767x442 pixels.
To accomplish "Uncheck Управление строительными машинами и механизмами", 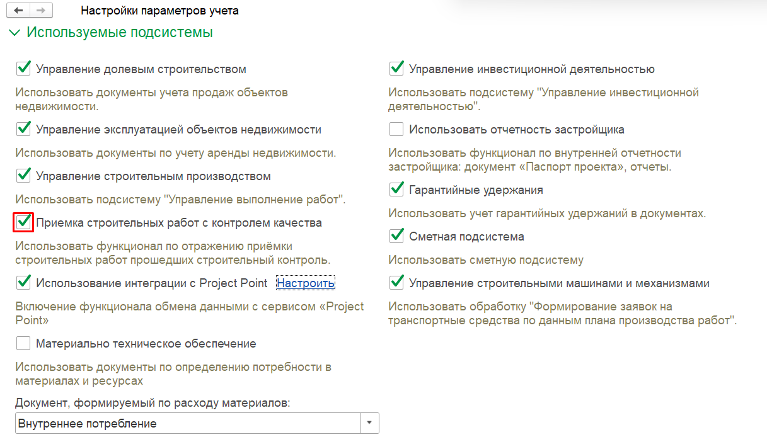I will (x=396, y=283).
